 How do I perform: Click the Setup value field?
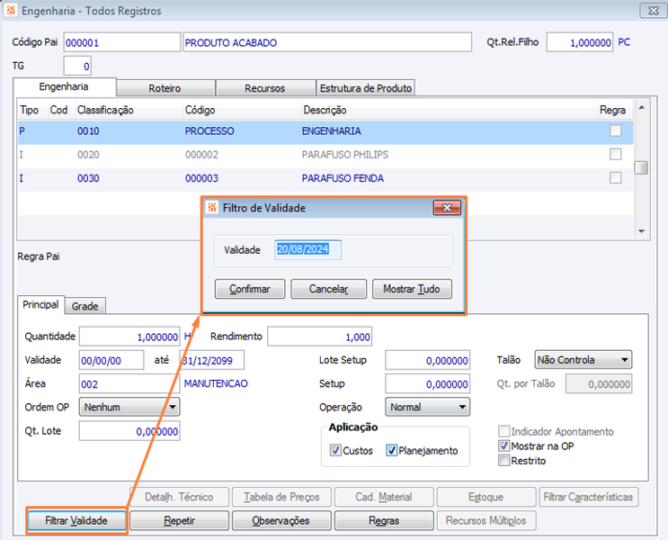click(427, 384)
